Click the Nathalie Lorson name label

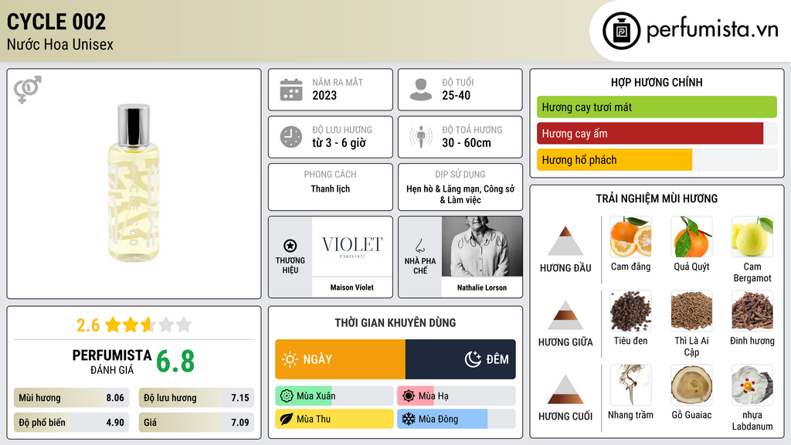point(482,287)
